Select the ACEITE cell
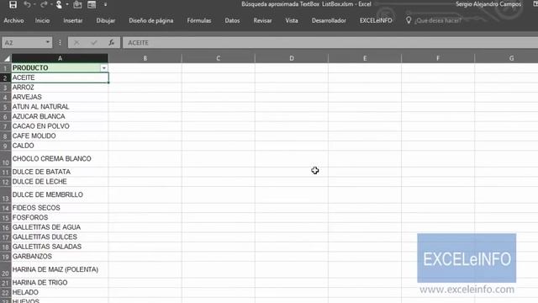 pos(60,77)
